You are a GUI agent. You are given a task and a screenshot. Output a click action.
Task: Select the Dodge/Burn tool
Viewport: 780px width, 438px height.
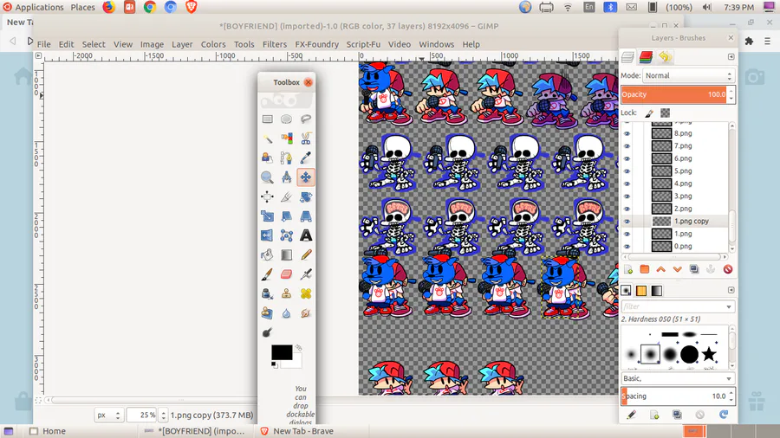(x=267, y=332)
